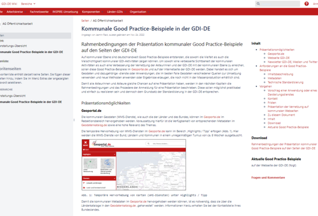Open the INSPIRE-Umsetzung menu item
This screenshot has height=216, width=318.
coord(65,12)
